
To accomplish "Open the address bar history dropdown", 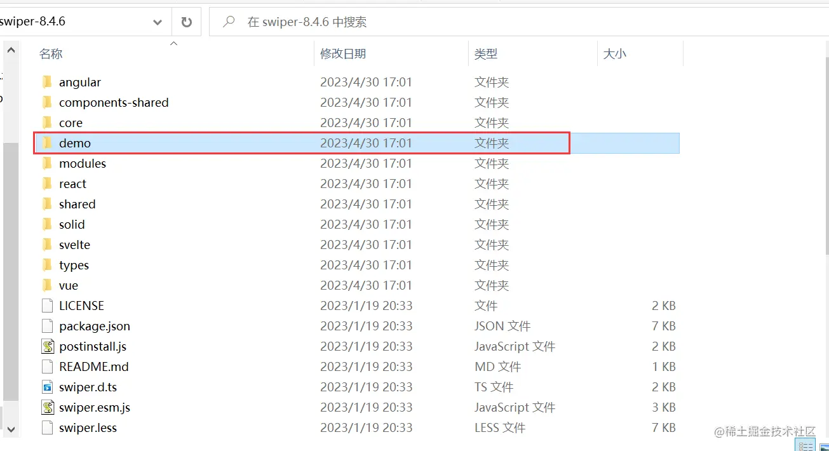I will coord(158,22).
